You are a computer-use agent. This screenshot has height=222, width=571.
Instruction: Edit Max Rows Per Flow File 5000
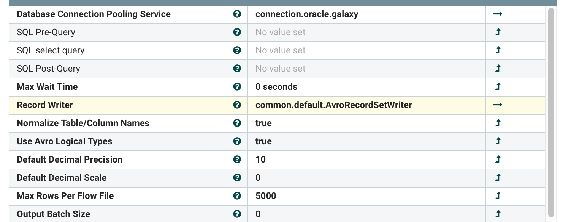click(366, 196)
